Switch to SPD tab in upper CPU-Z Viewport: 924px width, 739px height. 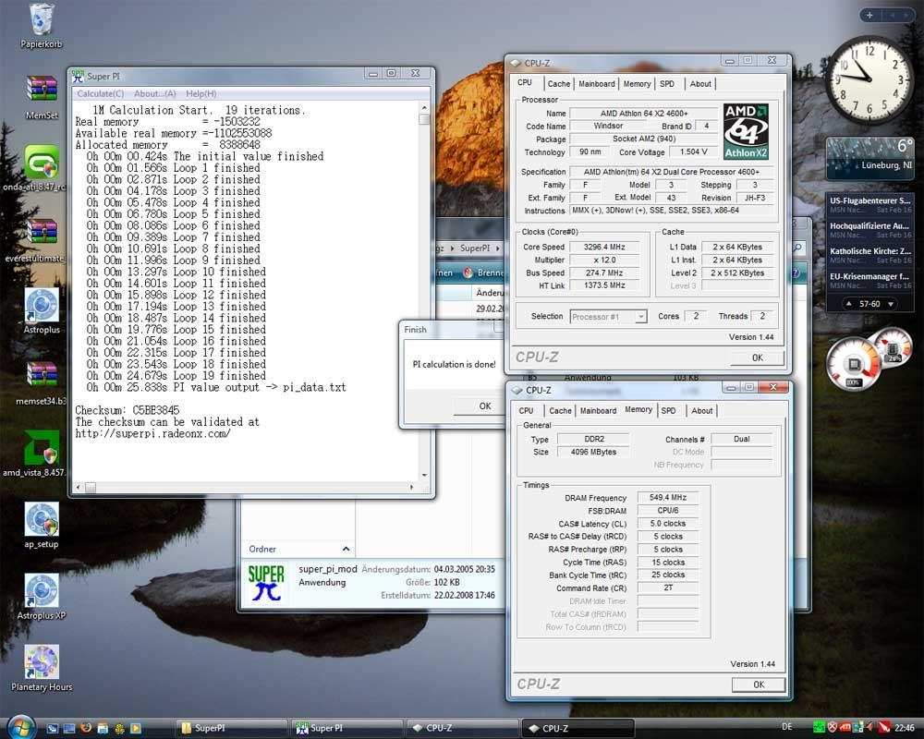point(667,84)
